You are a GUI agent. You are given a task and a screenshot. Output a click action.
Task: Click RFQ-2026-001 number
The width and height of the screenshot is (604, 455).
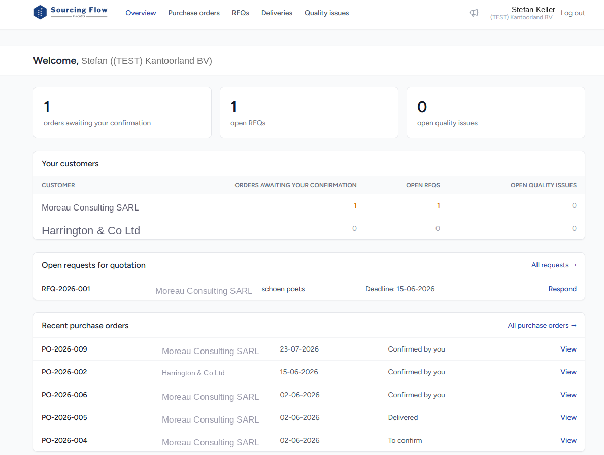click(66, 289)
